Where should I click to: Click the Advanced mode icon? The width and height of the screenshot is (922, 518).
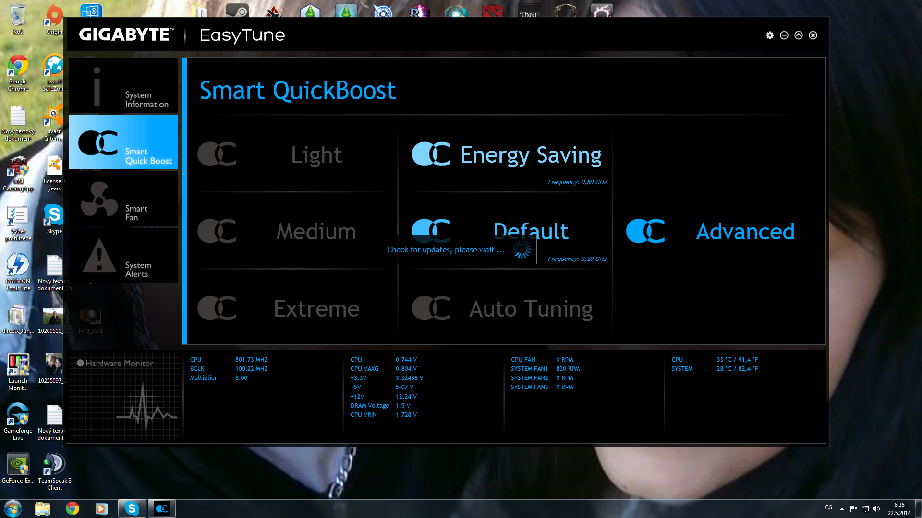pyautogui.click(x=645, y=231)
